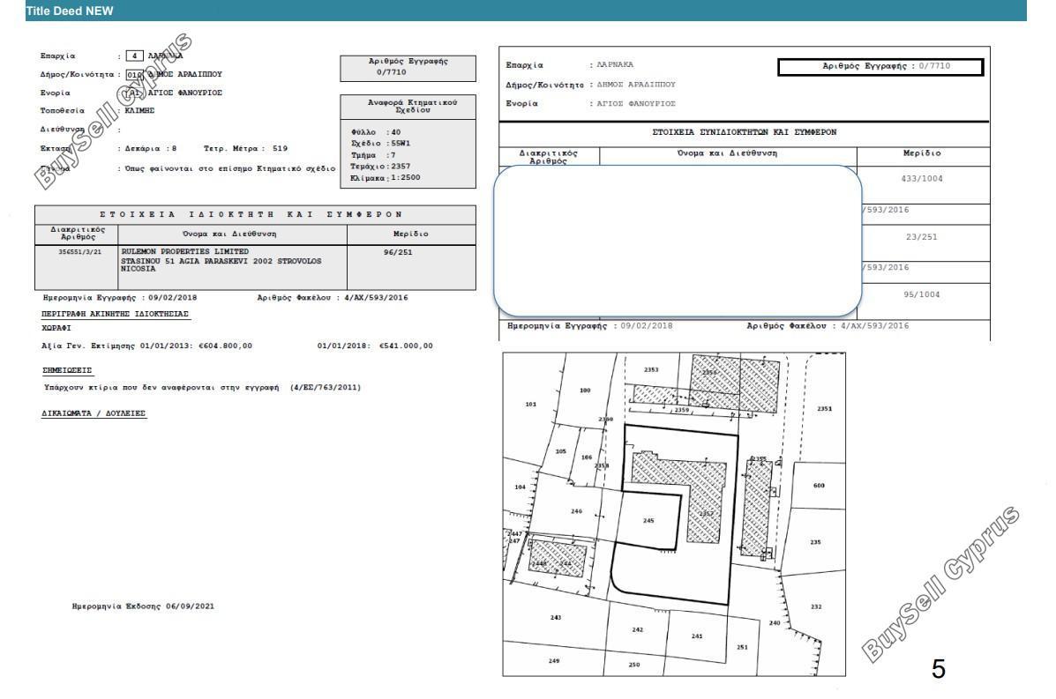This screenshot has height=699, width=1056.
Task: Select the 'Τμήμα : 7' entry
Action: click(x=373, y=155)
